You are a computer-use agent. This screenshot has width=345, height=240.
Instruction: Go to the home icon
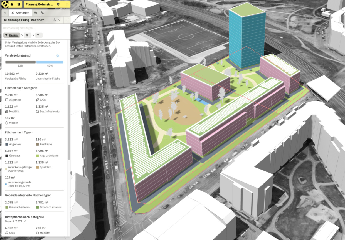coord(12,4)
